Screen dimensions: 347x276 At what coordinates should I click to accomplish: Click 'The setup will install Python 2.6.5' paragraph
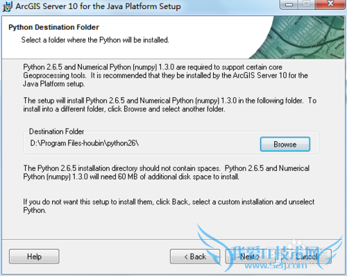click(170, 105)
